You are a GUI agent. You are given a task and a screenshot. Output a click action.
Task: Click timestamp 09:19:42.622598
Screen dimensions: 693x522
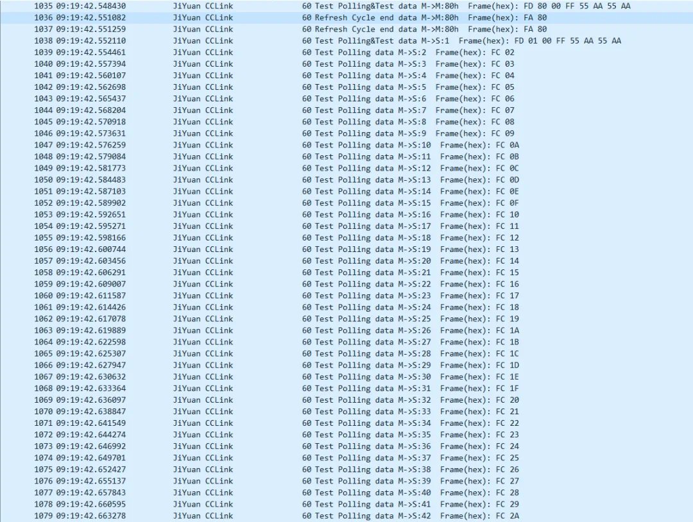coord(90,342)
